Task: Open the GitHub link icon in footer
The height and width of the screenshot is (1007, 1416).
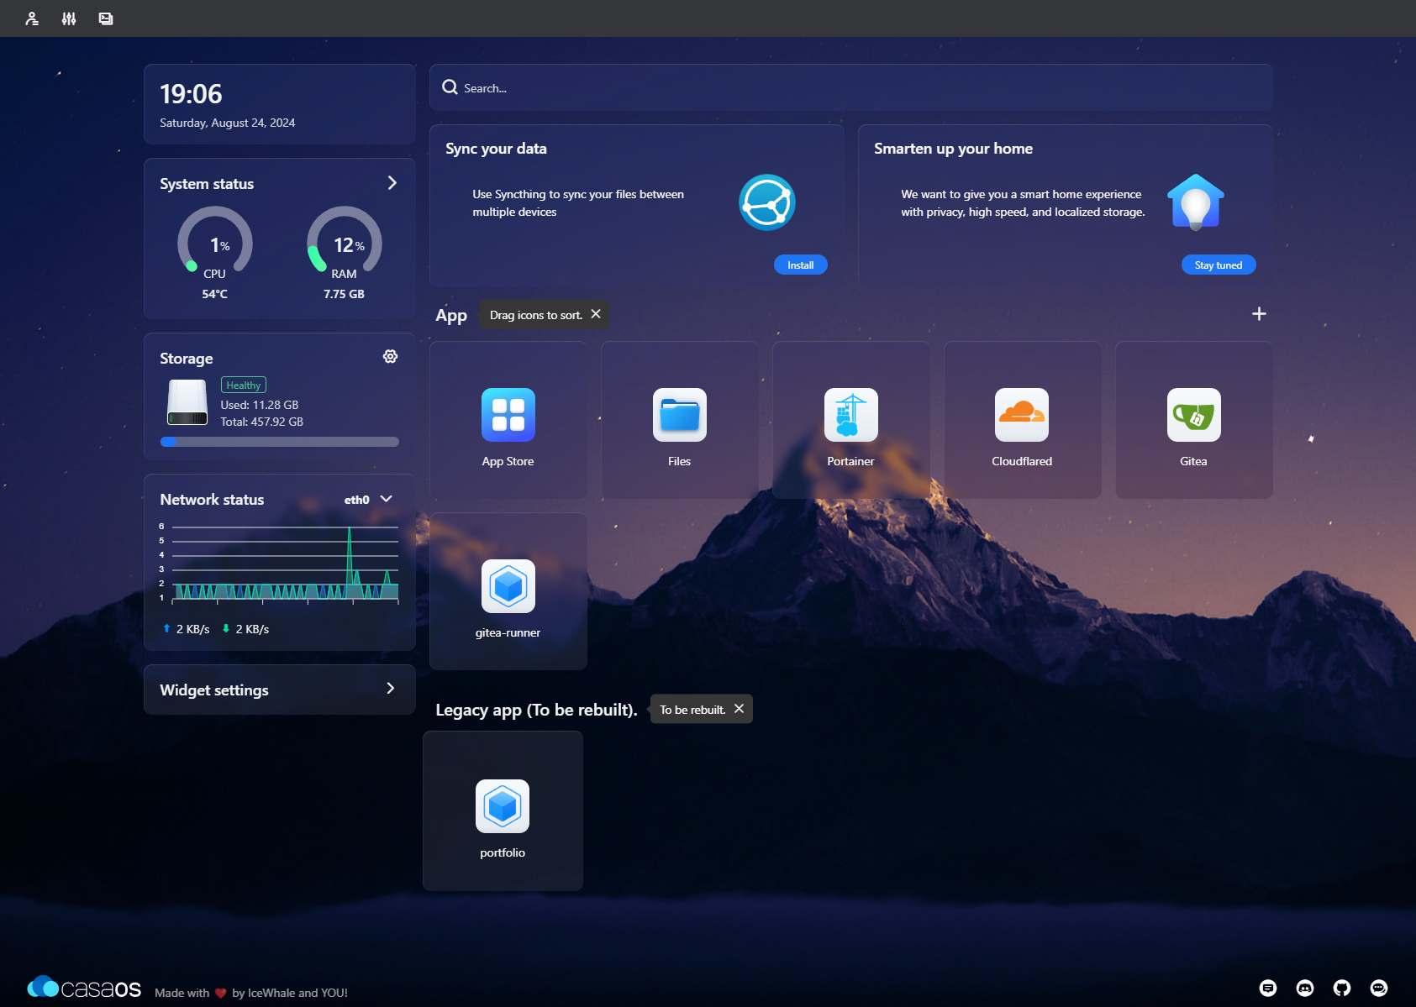Action: tap(1342, 988)
